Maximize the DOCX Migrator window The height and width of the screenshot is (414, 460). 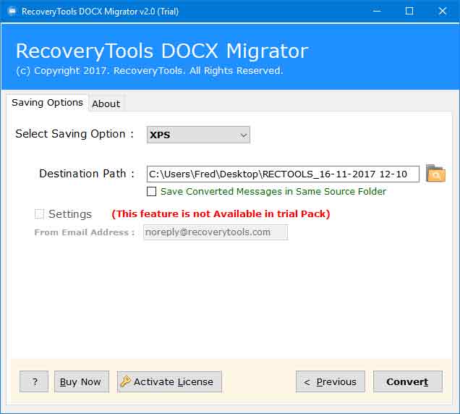coord(409,11)
